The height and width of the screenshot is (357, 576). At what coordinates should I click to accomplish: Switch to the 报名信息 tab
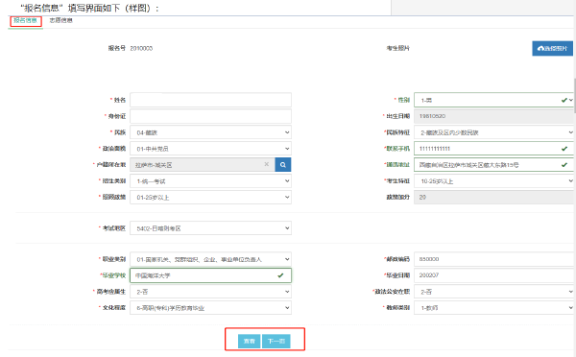pos(25,20)
